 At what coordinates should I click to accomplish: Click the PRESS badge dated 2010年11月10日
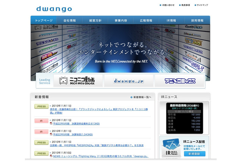(41, 153)
